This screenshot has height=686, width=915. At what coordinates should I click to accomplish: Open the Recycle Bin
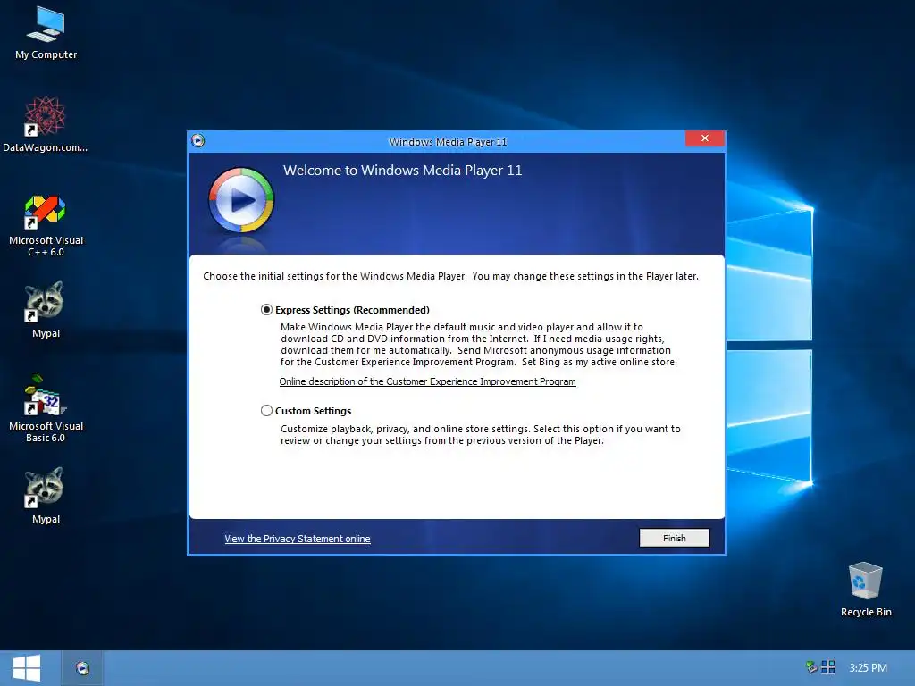point(866,590)
